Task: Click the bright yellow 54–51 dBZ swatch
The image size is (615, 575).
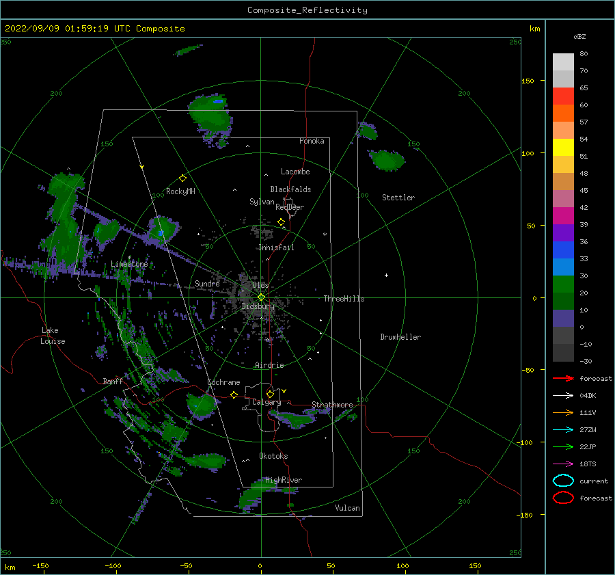Action: (x=563, y=147)
